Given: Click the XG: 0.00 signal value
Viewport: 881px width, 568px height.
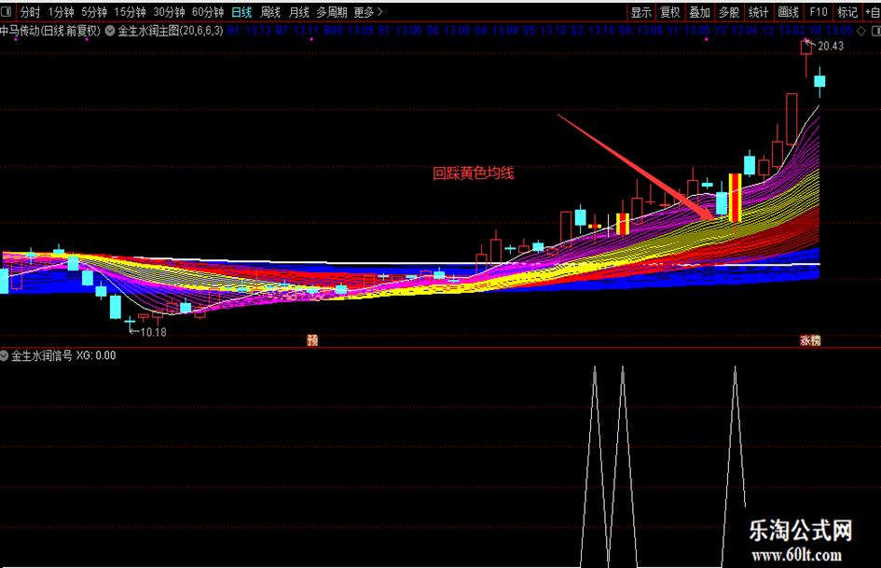Looking at the screenshot, I should (x=96, y=355).
